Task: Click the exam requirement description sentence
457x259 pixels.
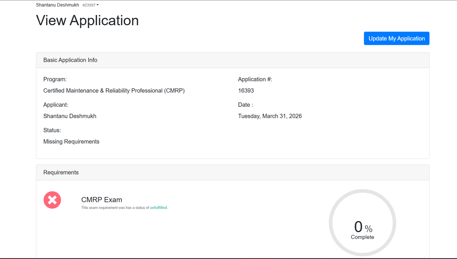Action: (x=115, y=208)
